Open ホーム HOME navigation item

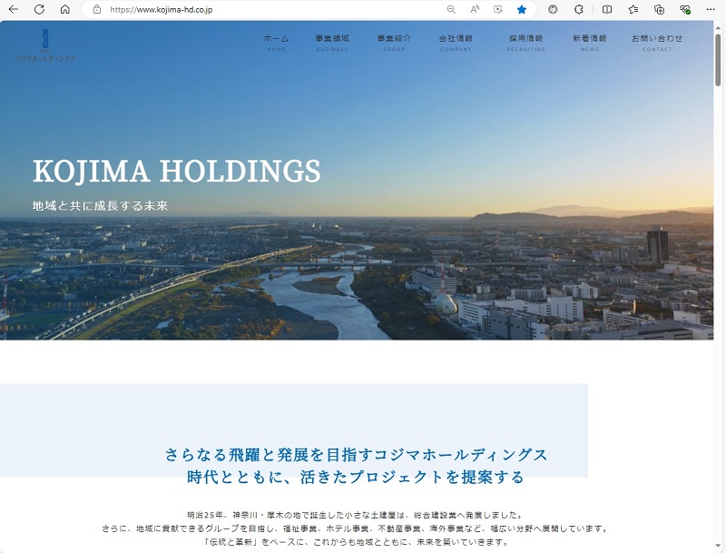pyautogui.click(x=277, y=43)
